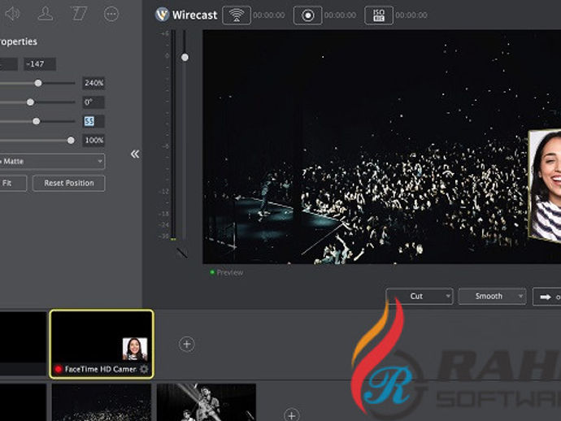561x421 pixels.
Task: Open the audio properties speaker tab
Action: (12, 14)
